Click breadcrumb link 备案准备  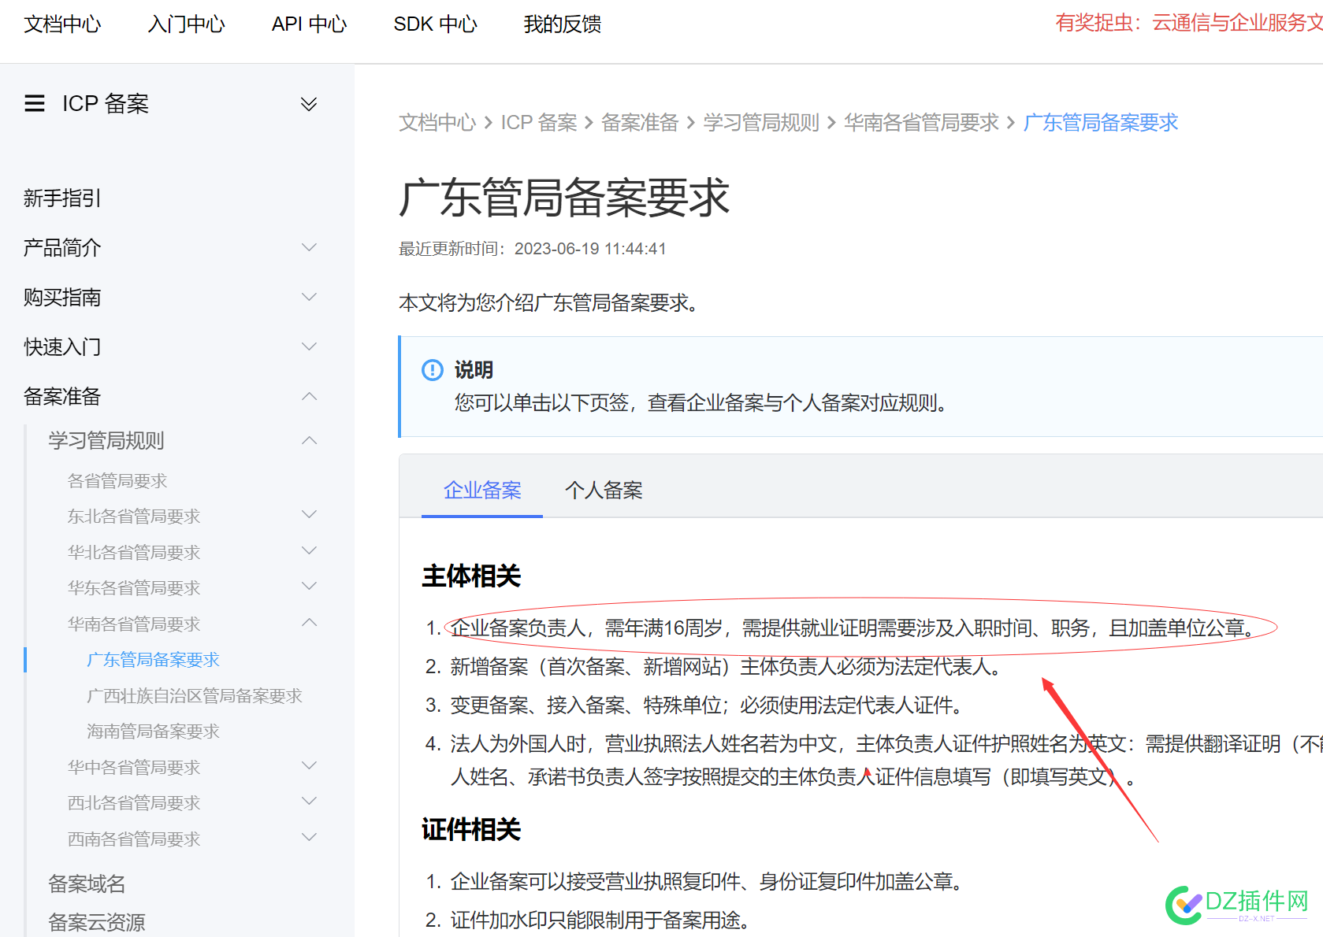640,123
